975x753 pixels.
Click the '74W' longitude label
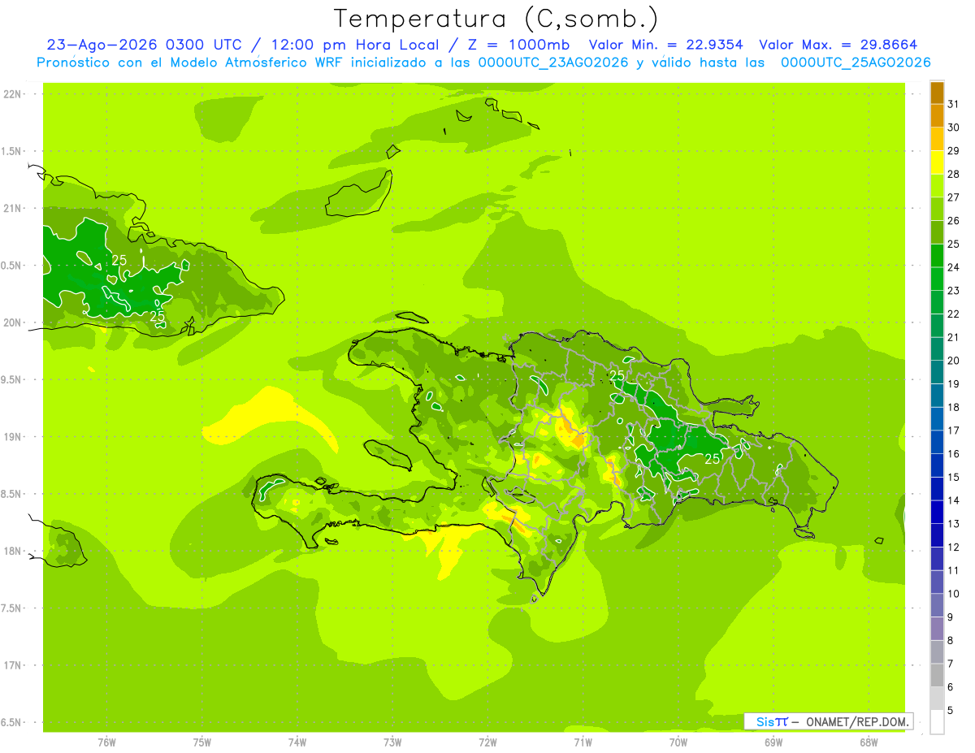click(297, 742)
